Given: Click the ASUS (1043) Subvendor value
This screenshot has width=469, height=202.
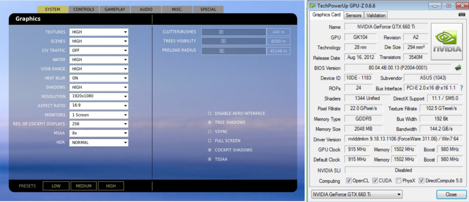Looking at the screenshot, I should pos(433,78).
